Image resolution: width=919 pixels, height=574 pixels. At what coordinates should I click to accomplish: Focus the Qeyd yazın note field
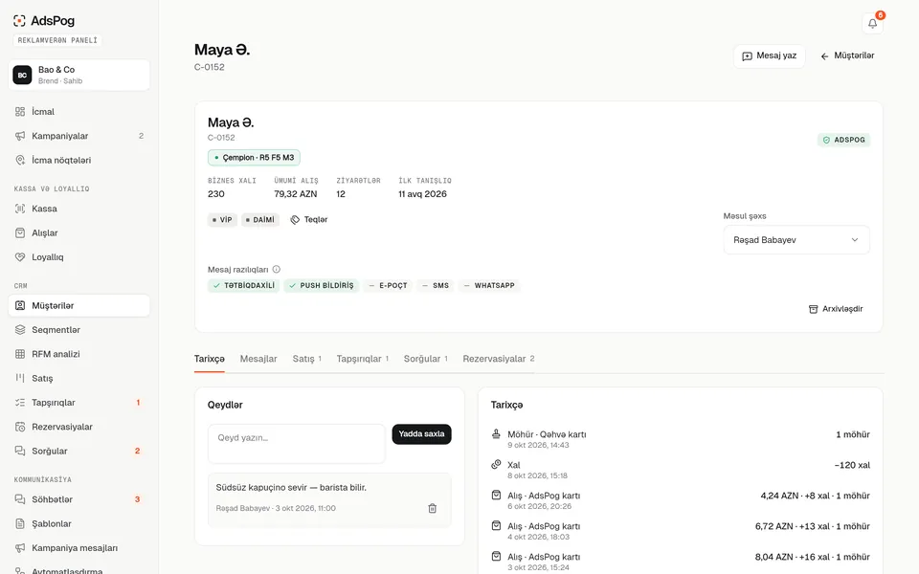(x=297, y=443)
